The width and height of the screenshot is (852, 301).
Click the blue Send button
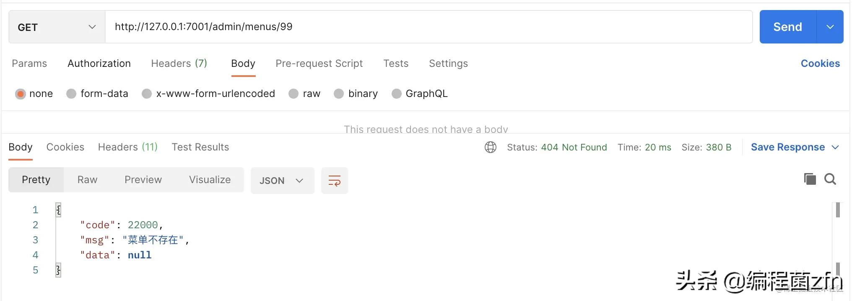788,27
